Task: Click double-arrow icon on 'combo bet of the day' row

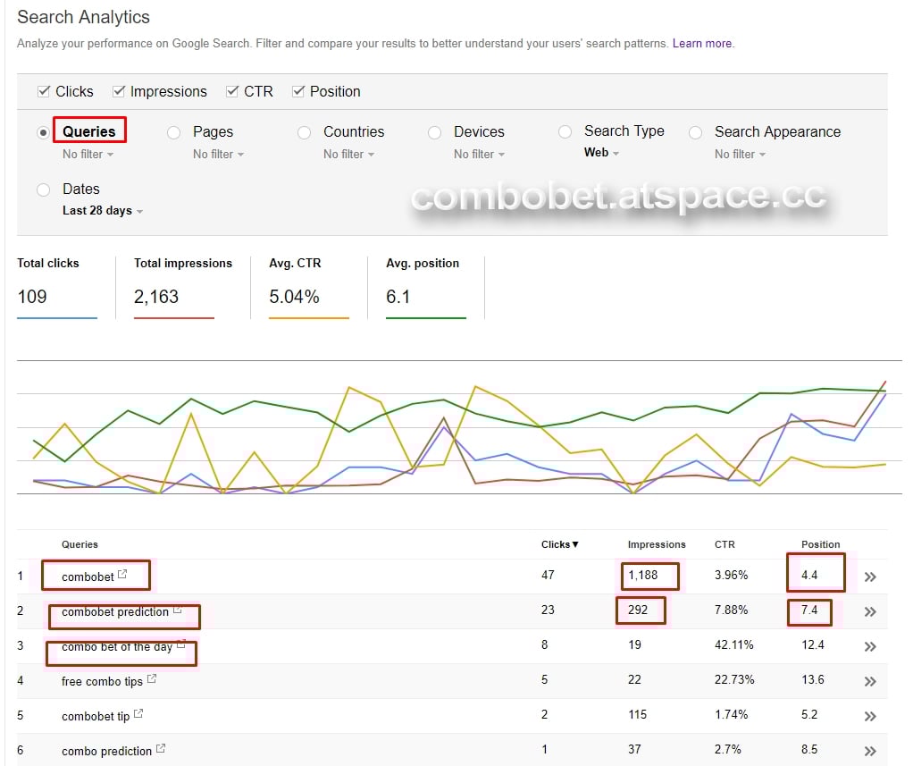Action: pyautogui.click(x=870, y=646)
